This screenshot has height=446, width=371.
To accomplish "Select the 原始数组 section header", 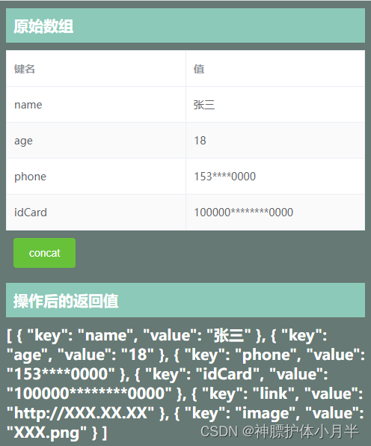I will (x=185, y=25).
